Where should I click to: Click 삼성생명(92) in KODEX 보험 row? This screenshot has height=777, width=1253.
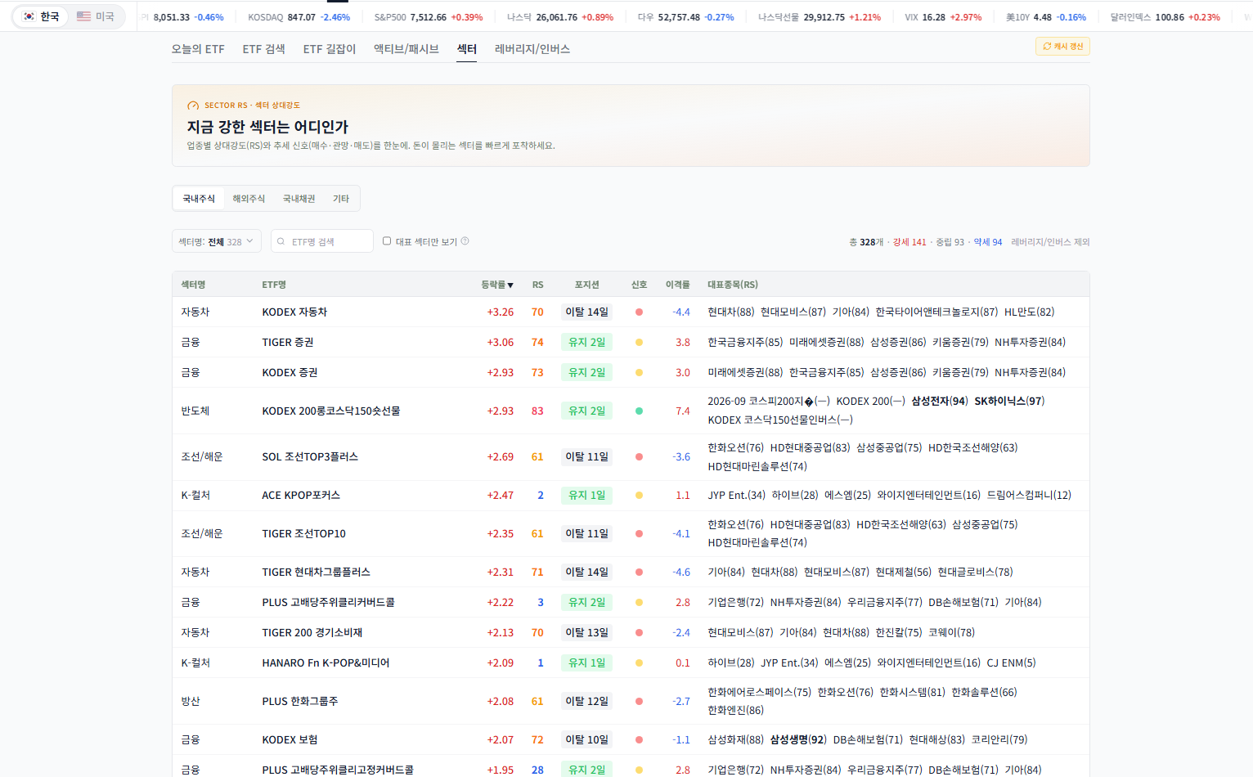coord(798,739)
